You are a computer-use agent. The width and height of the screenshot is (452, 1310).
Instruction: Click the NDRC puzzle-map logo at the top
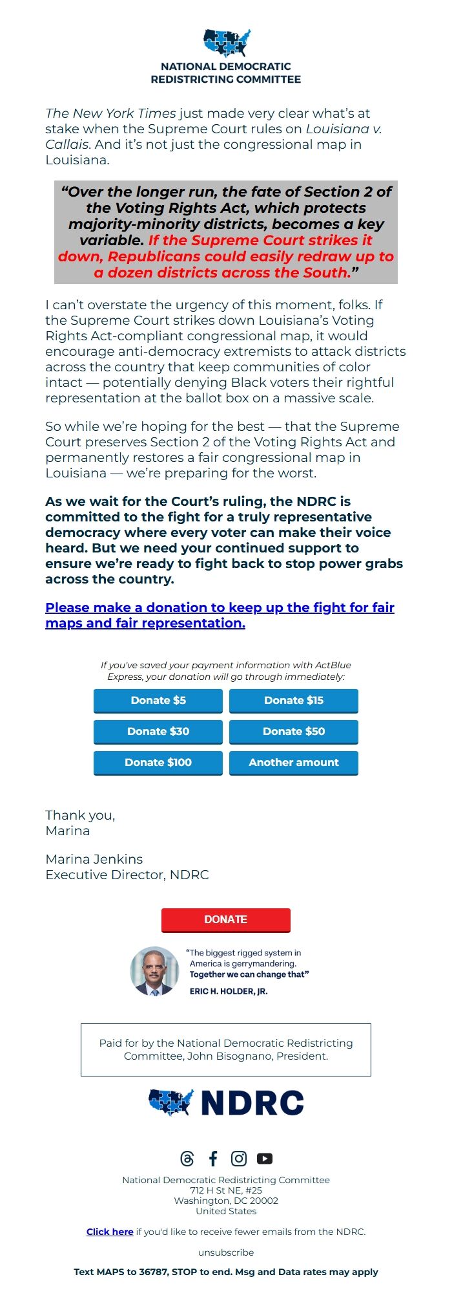tap(226, 43)
